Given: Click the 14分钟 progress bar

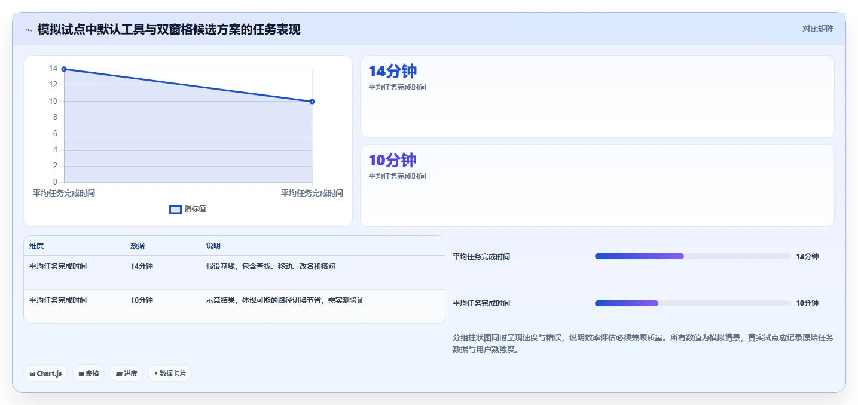Looking at the screenshot, I should (x=693, y=256).
